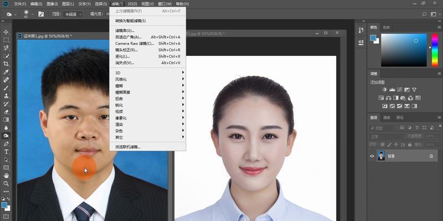The image size is (443, 221).
Task: Toggle lock position
Action: click(396, 144)
